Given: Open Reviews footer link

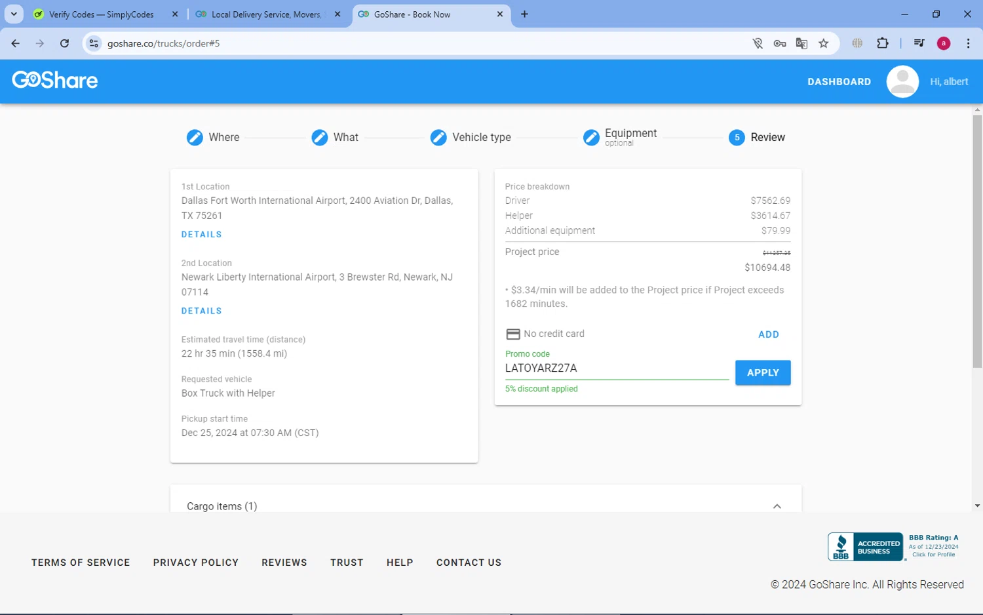Looking at the screenshot, I should [284, 563].
